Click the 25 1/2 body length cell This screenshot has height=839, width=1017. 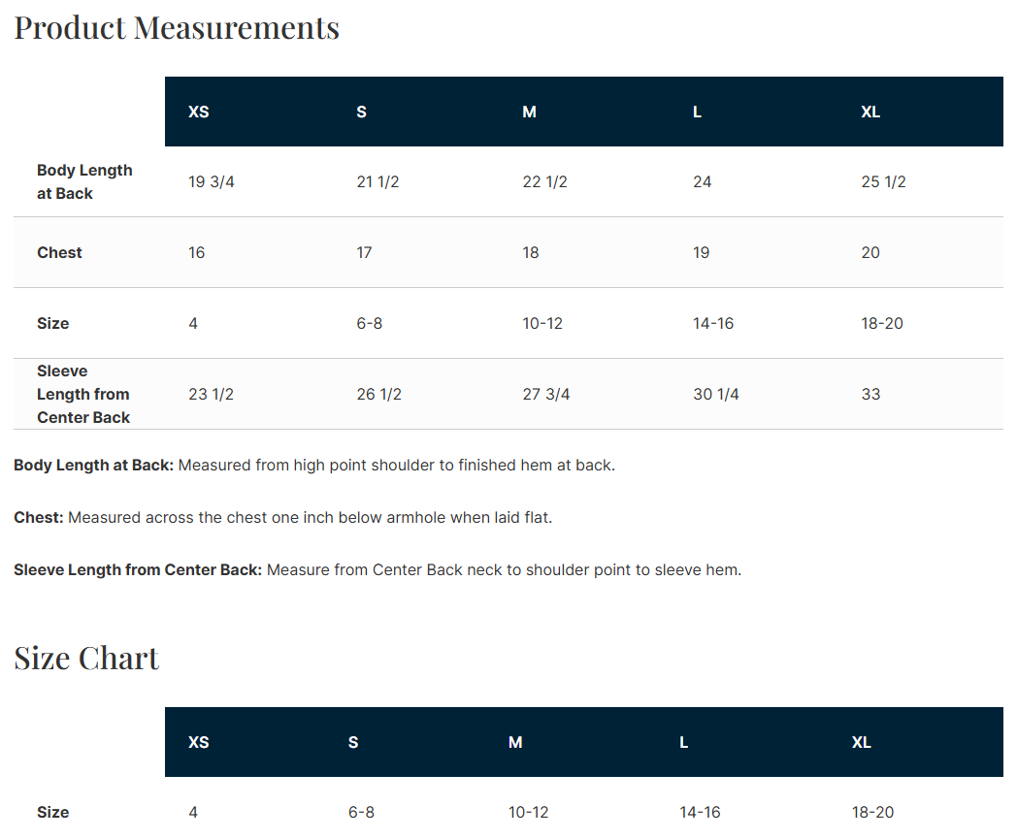point(883,181)
